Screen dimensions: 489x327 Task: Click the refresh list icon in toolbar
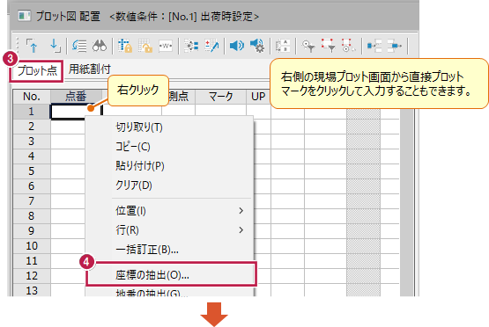(x=79, y=46)
